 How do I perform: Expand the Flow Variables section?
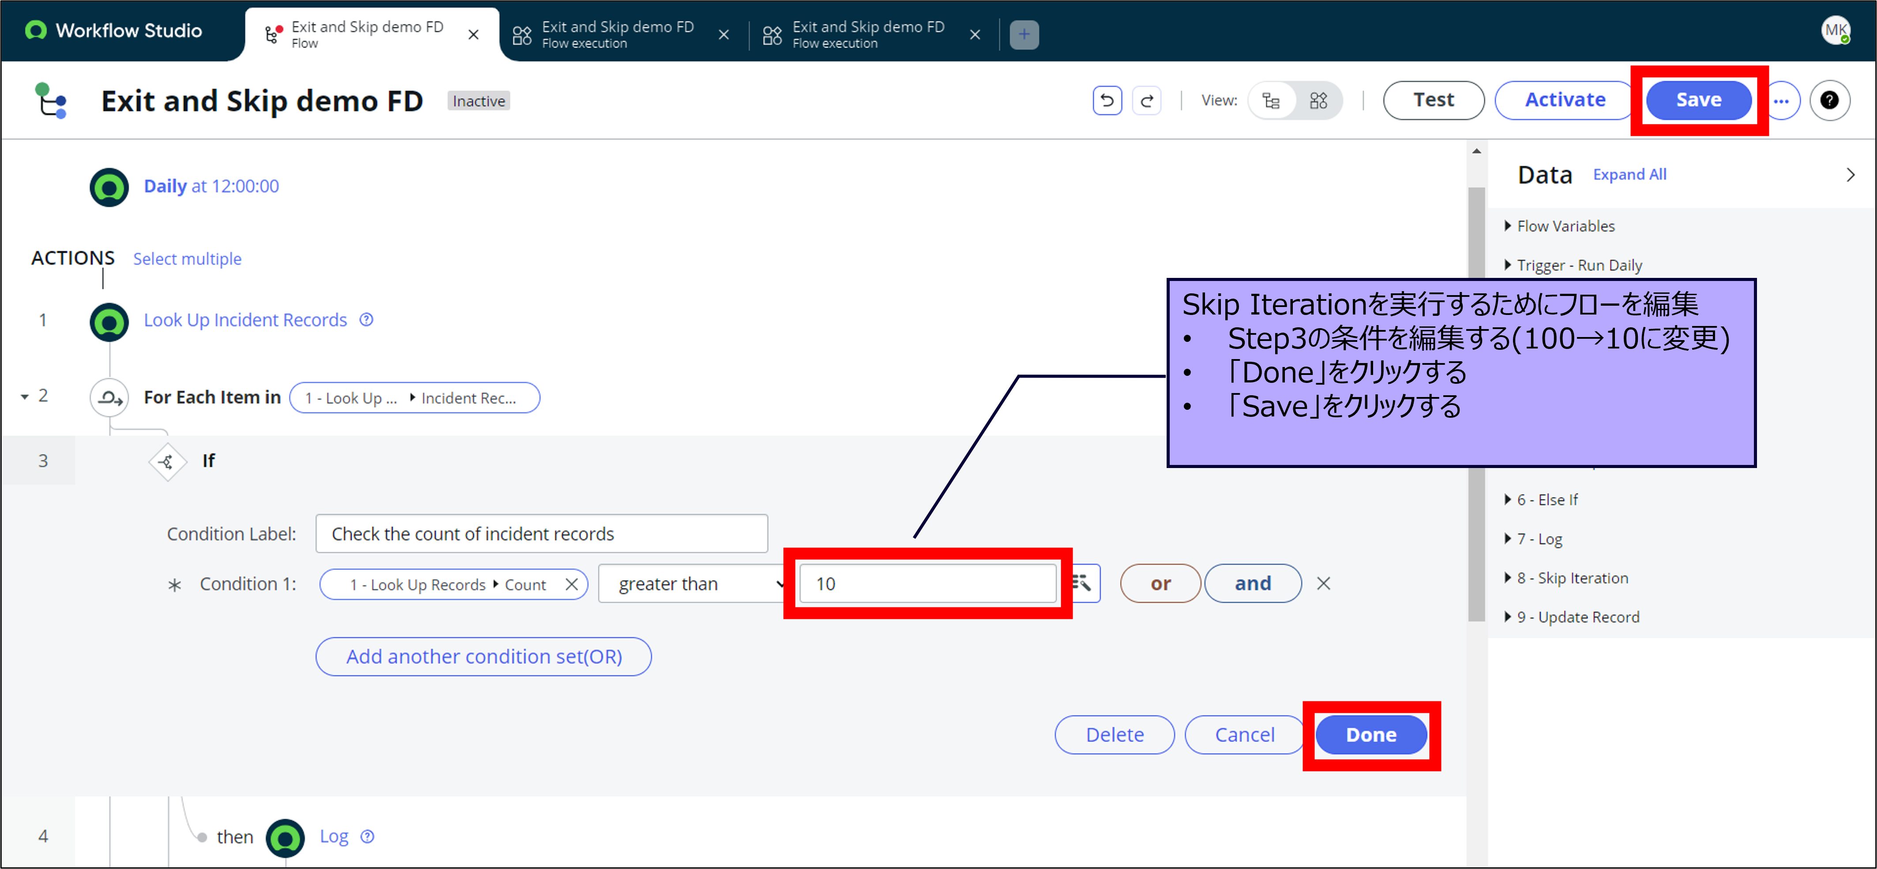coord(1565,226)
